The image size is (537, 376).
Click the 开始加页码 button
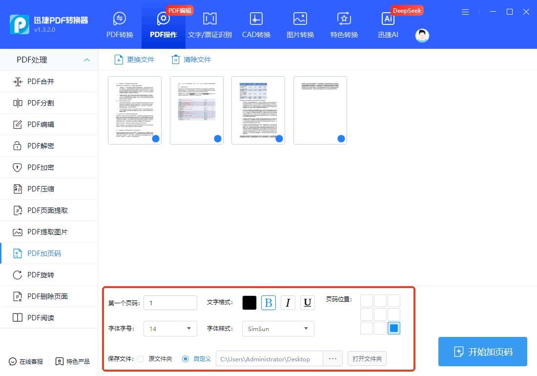pyautogui.click(x=482, y=352)
